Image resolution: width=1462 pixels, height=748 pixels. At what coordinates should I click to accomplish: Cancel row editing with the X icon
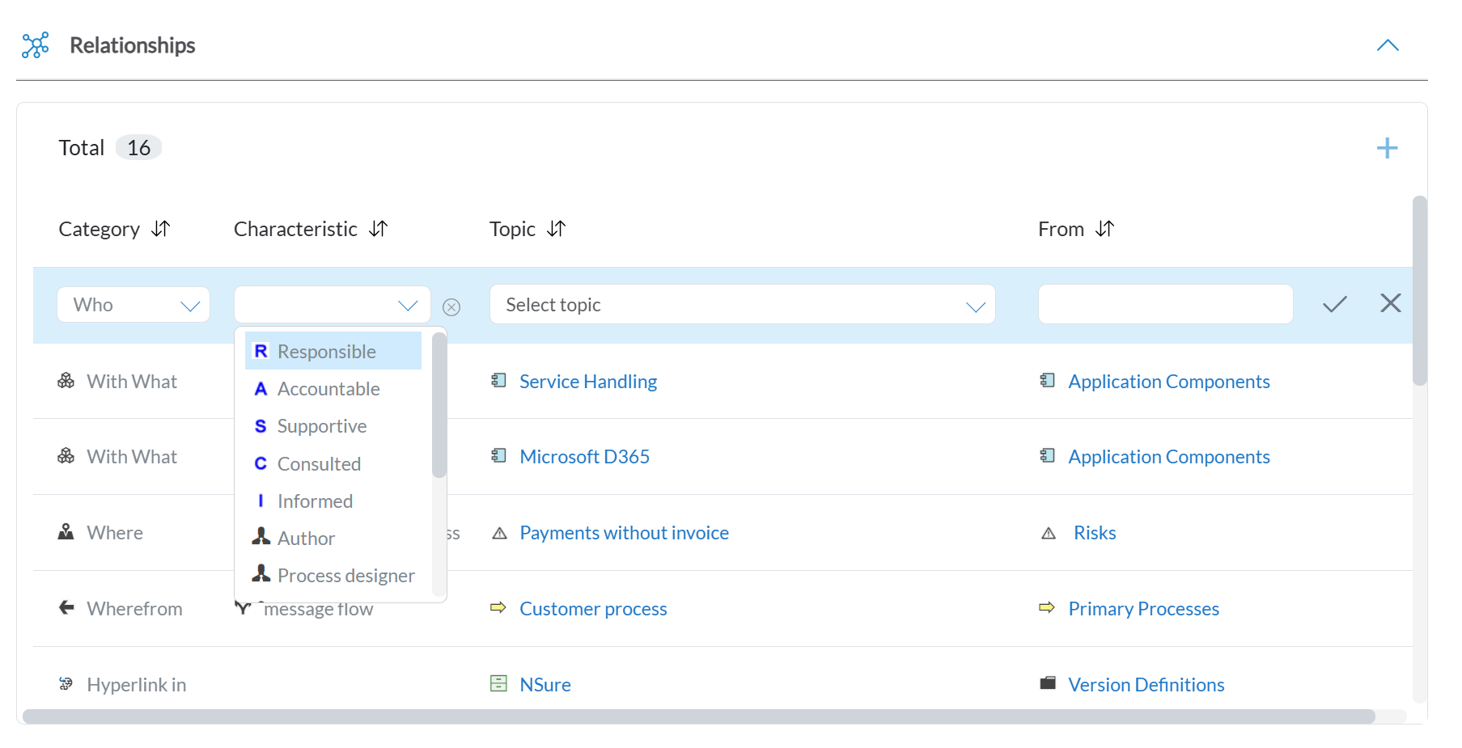tap(1390, 303)
